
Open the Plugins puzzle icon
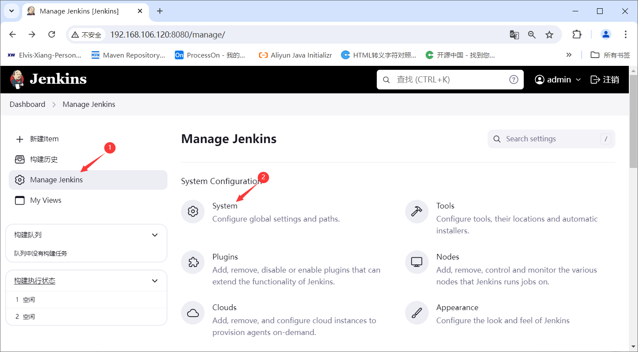click(193, 262)
